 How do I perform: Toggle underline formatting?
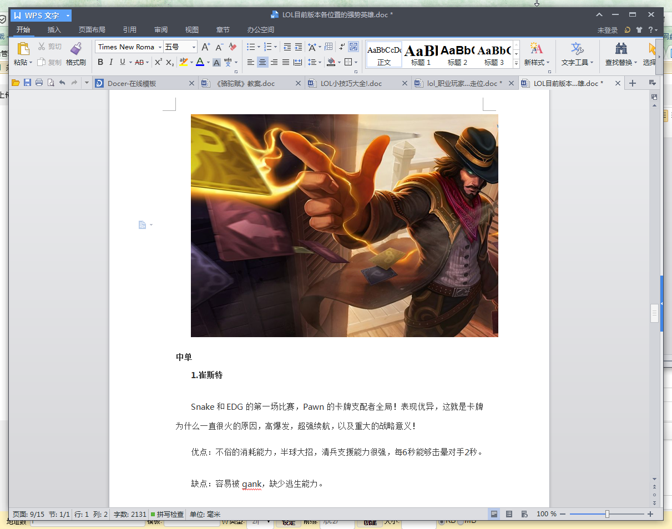[122, 62]
